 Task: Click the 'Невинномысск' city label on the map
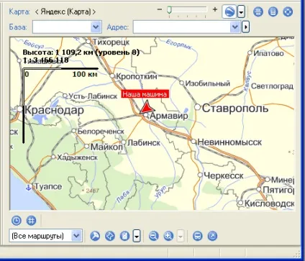[229, 142]
